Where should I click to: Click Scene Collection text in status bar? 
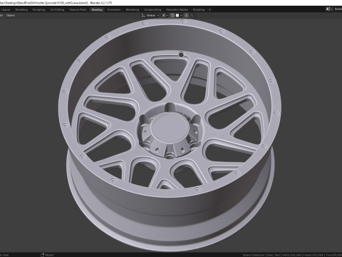coord(254,255)
